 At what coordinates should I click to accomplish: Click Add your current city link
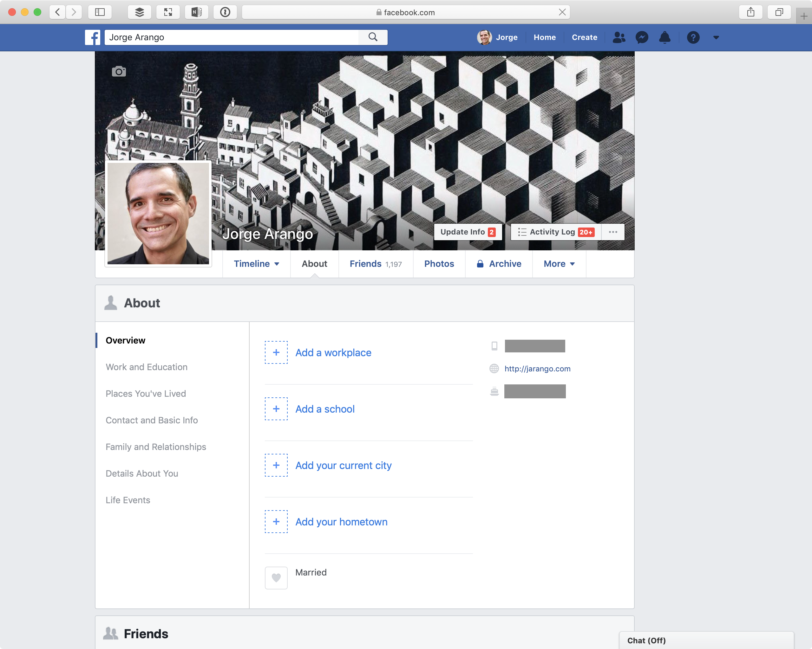(344, 466)
